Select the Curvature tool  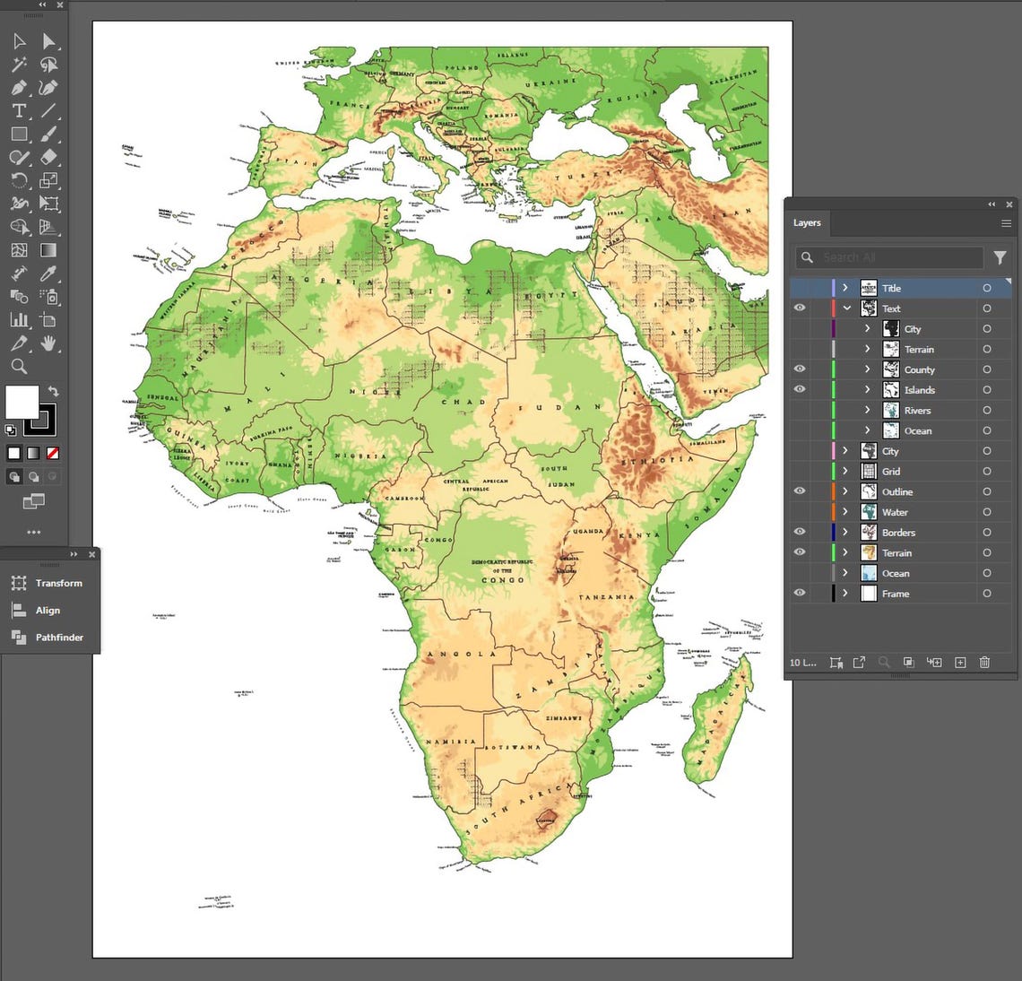[49, 88]
